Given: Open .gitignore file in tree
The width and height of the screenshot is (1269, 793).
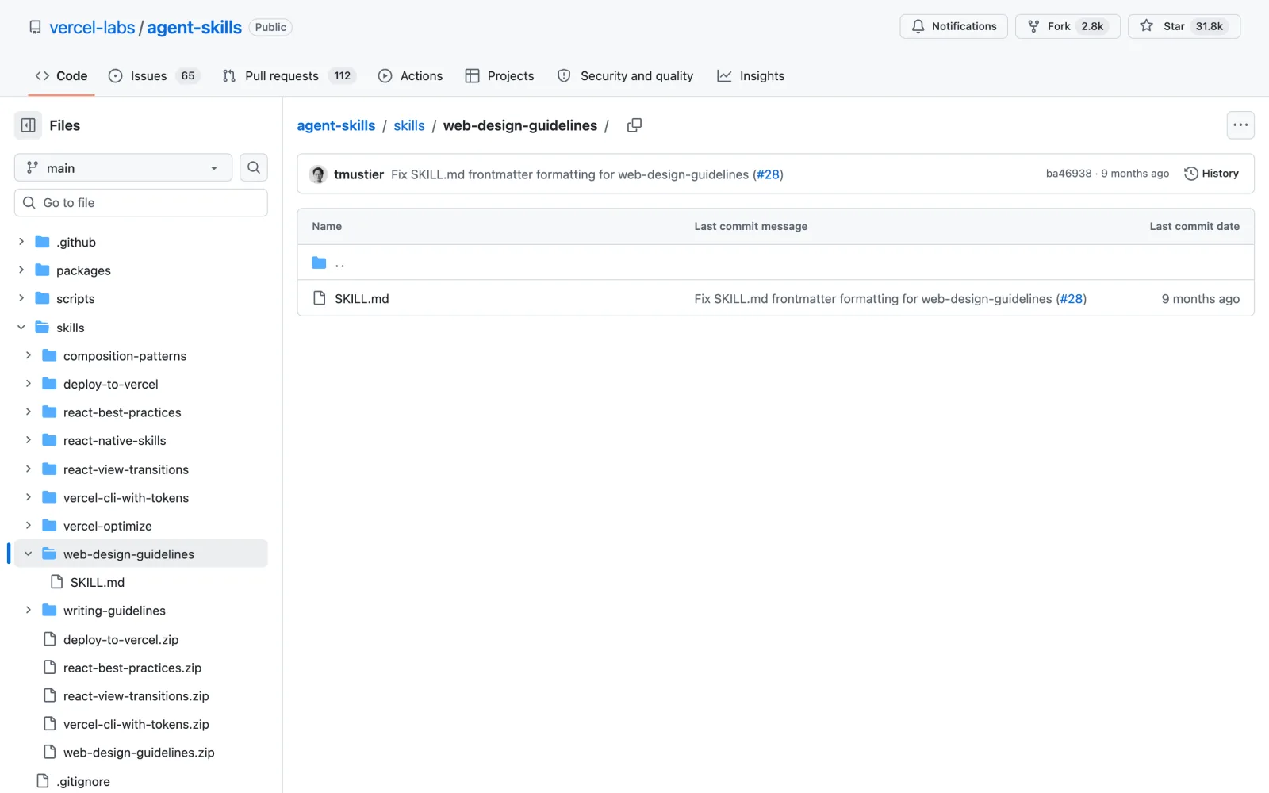Looking at the screenshot, I should [x=83, y=781].
